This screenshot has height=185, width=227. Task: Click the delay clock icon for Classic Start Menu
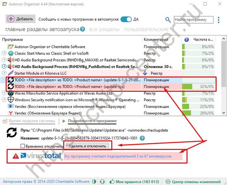(4, 53)
